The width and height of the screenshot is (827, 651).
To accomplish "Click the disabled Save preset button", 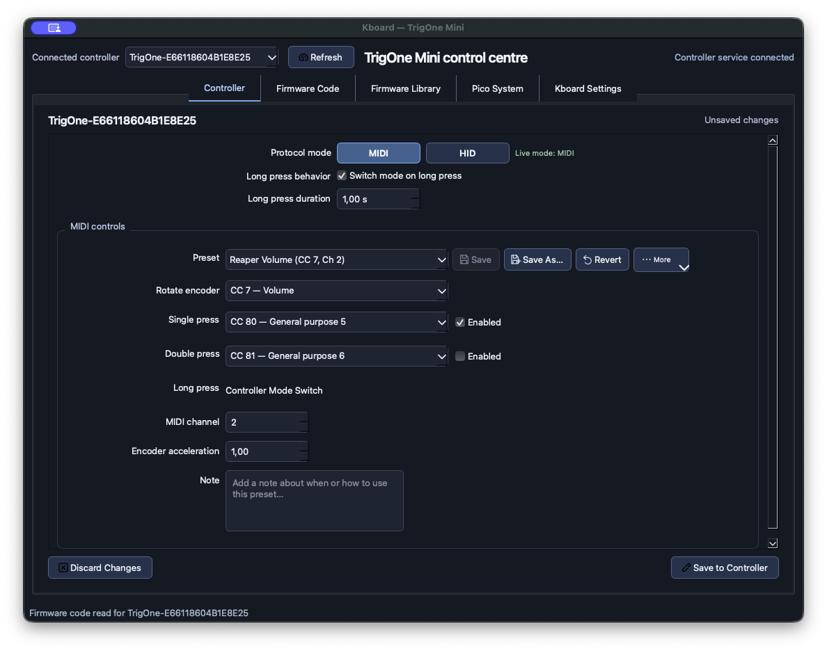I will coord(475,259).
